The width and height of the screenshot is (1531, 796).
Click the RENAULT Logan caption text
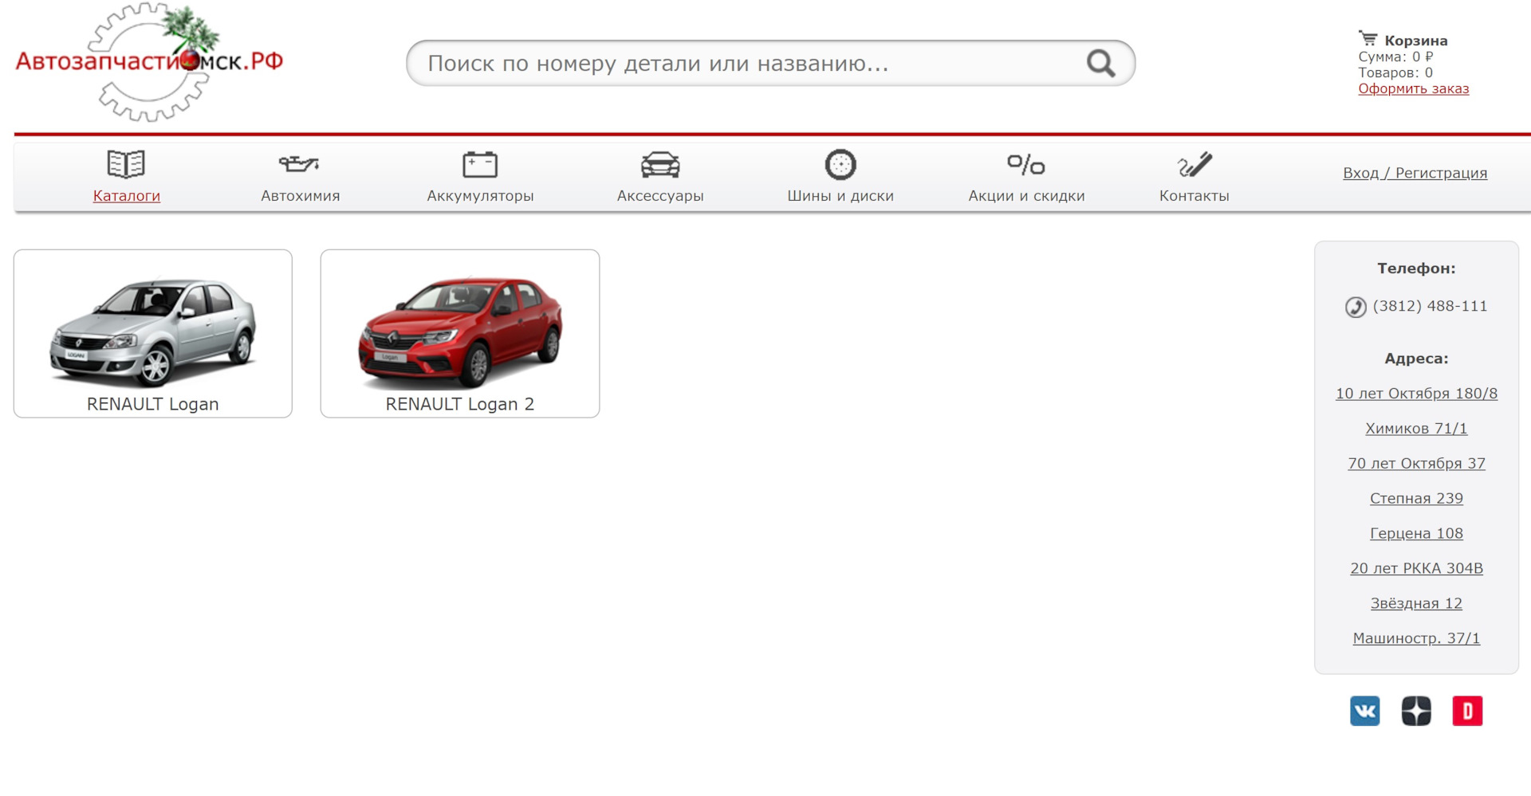[153, 404]
